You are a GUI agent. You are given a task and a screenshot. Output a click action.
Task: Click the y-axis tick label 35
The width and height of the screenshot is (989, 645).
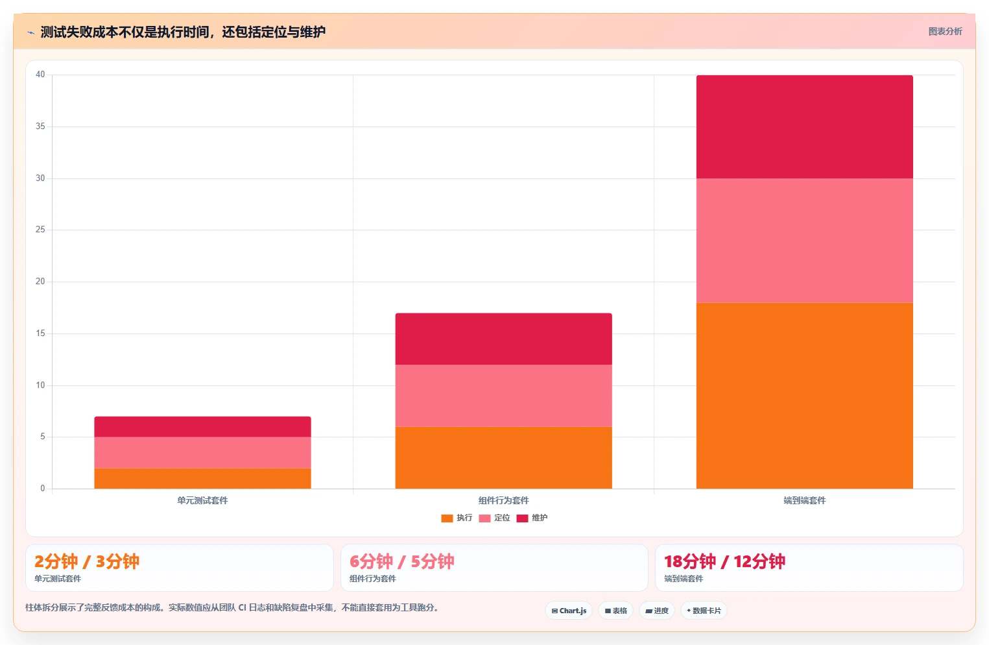pos(40,127)
